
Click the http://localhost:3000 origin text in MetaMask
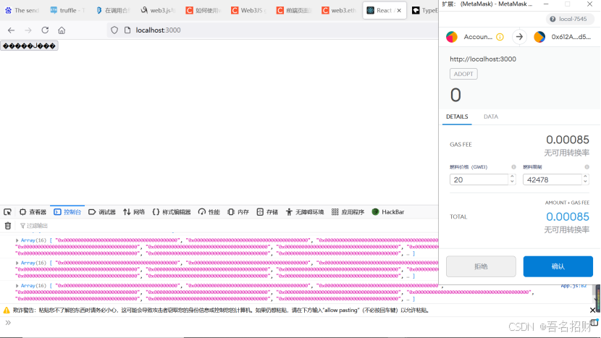click(x=483, y=59)
